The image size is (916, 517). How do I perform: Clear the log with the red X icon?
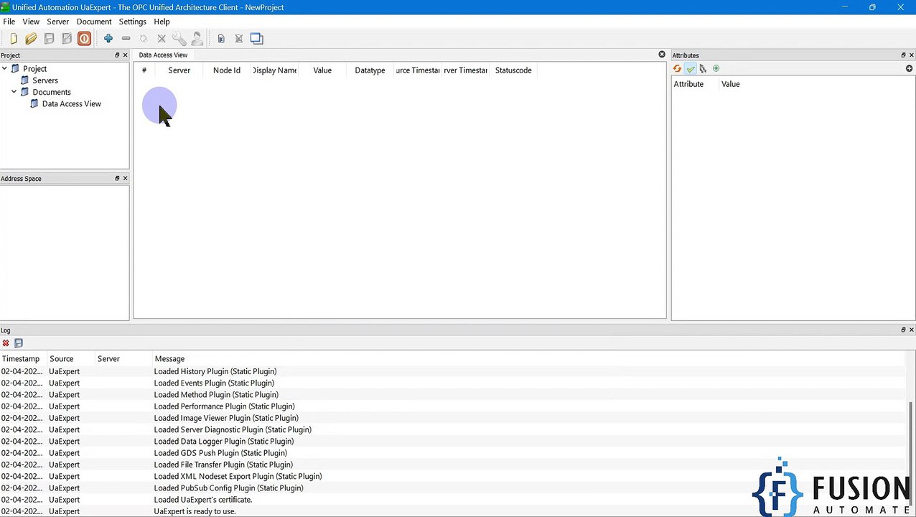(x=6, y=343)
